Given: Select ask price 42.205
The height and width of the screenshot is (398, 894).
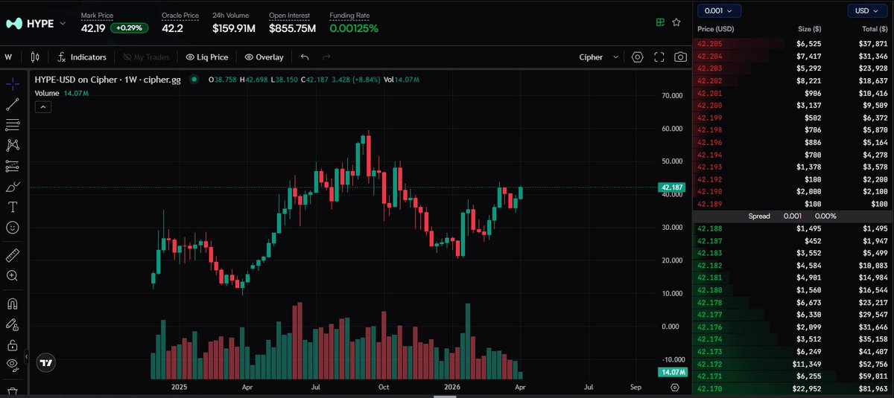Looking at the screenshot, I should pyautogui.click(x=708, y=44).
